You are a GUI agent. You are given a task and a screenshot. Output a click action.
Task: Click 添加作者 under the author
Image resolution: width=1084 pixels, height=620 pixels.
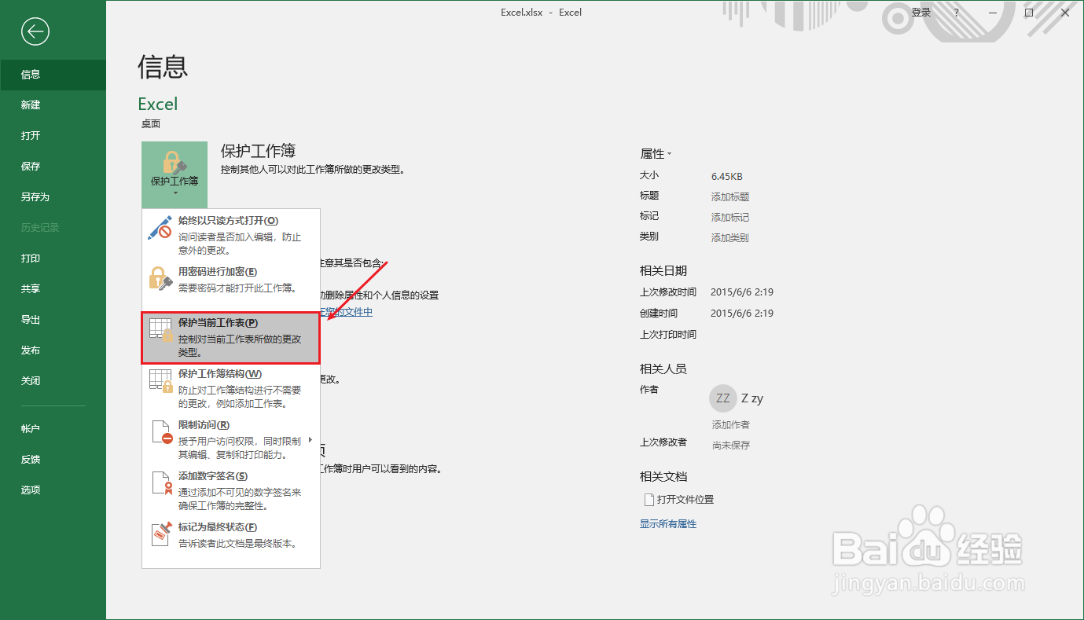pos(730,424)
